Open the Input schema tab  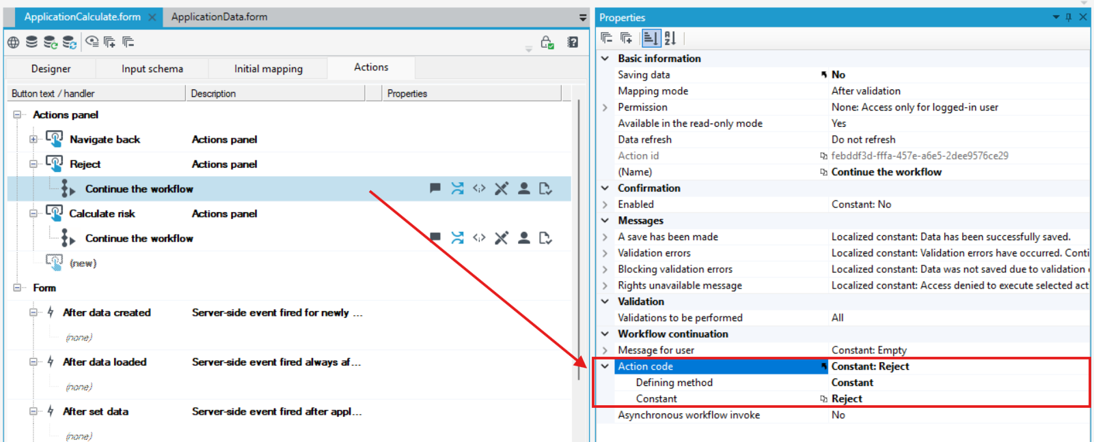152,69
